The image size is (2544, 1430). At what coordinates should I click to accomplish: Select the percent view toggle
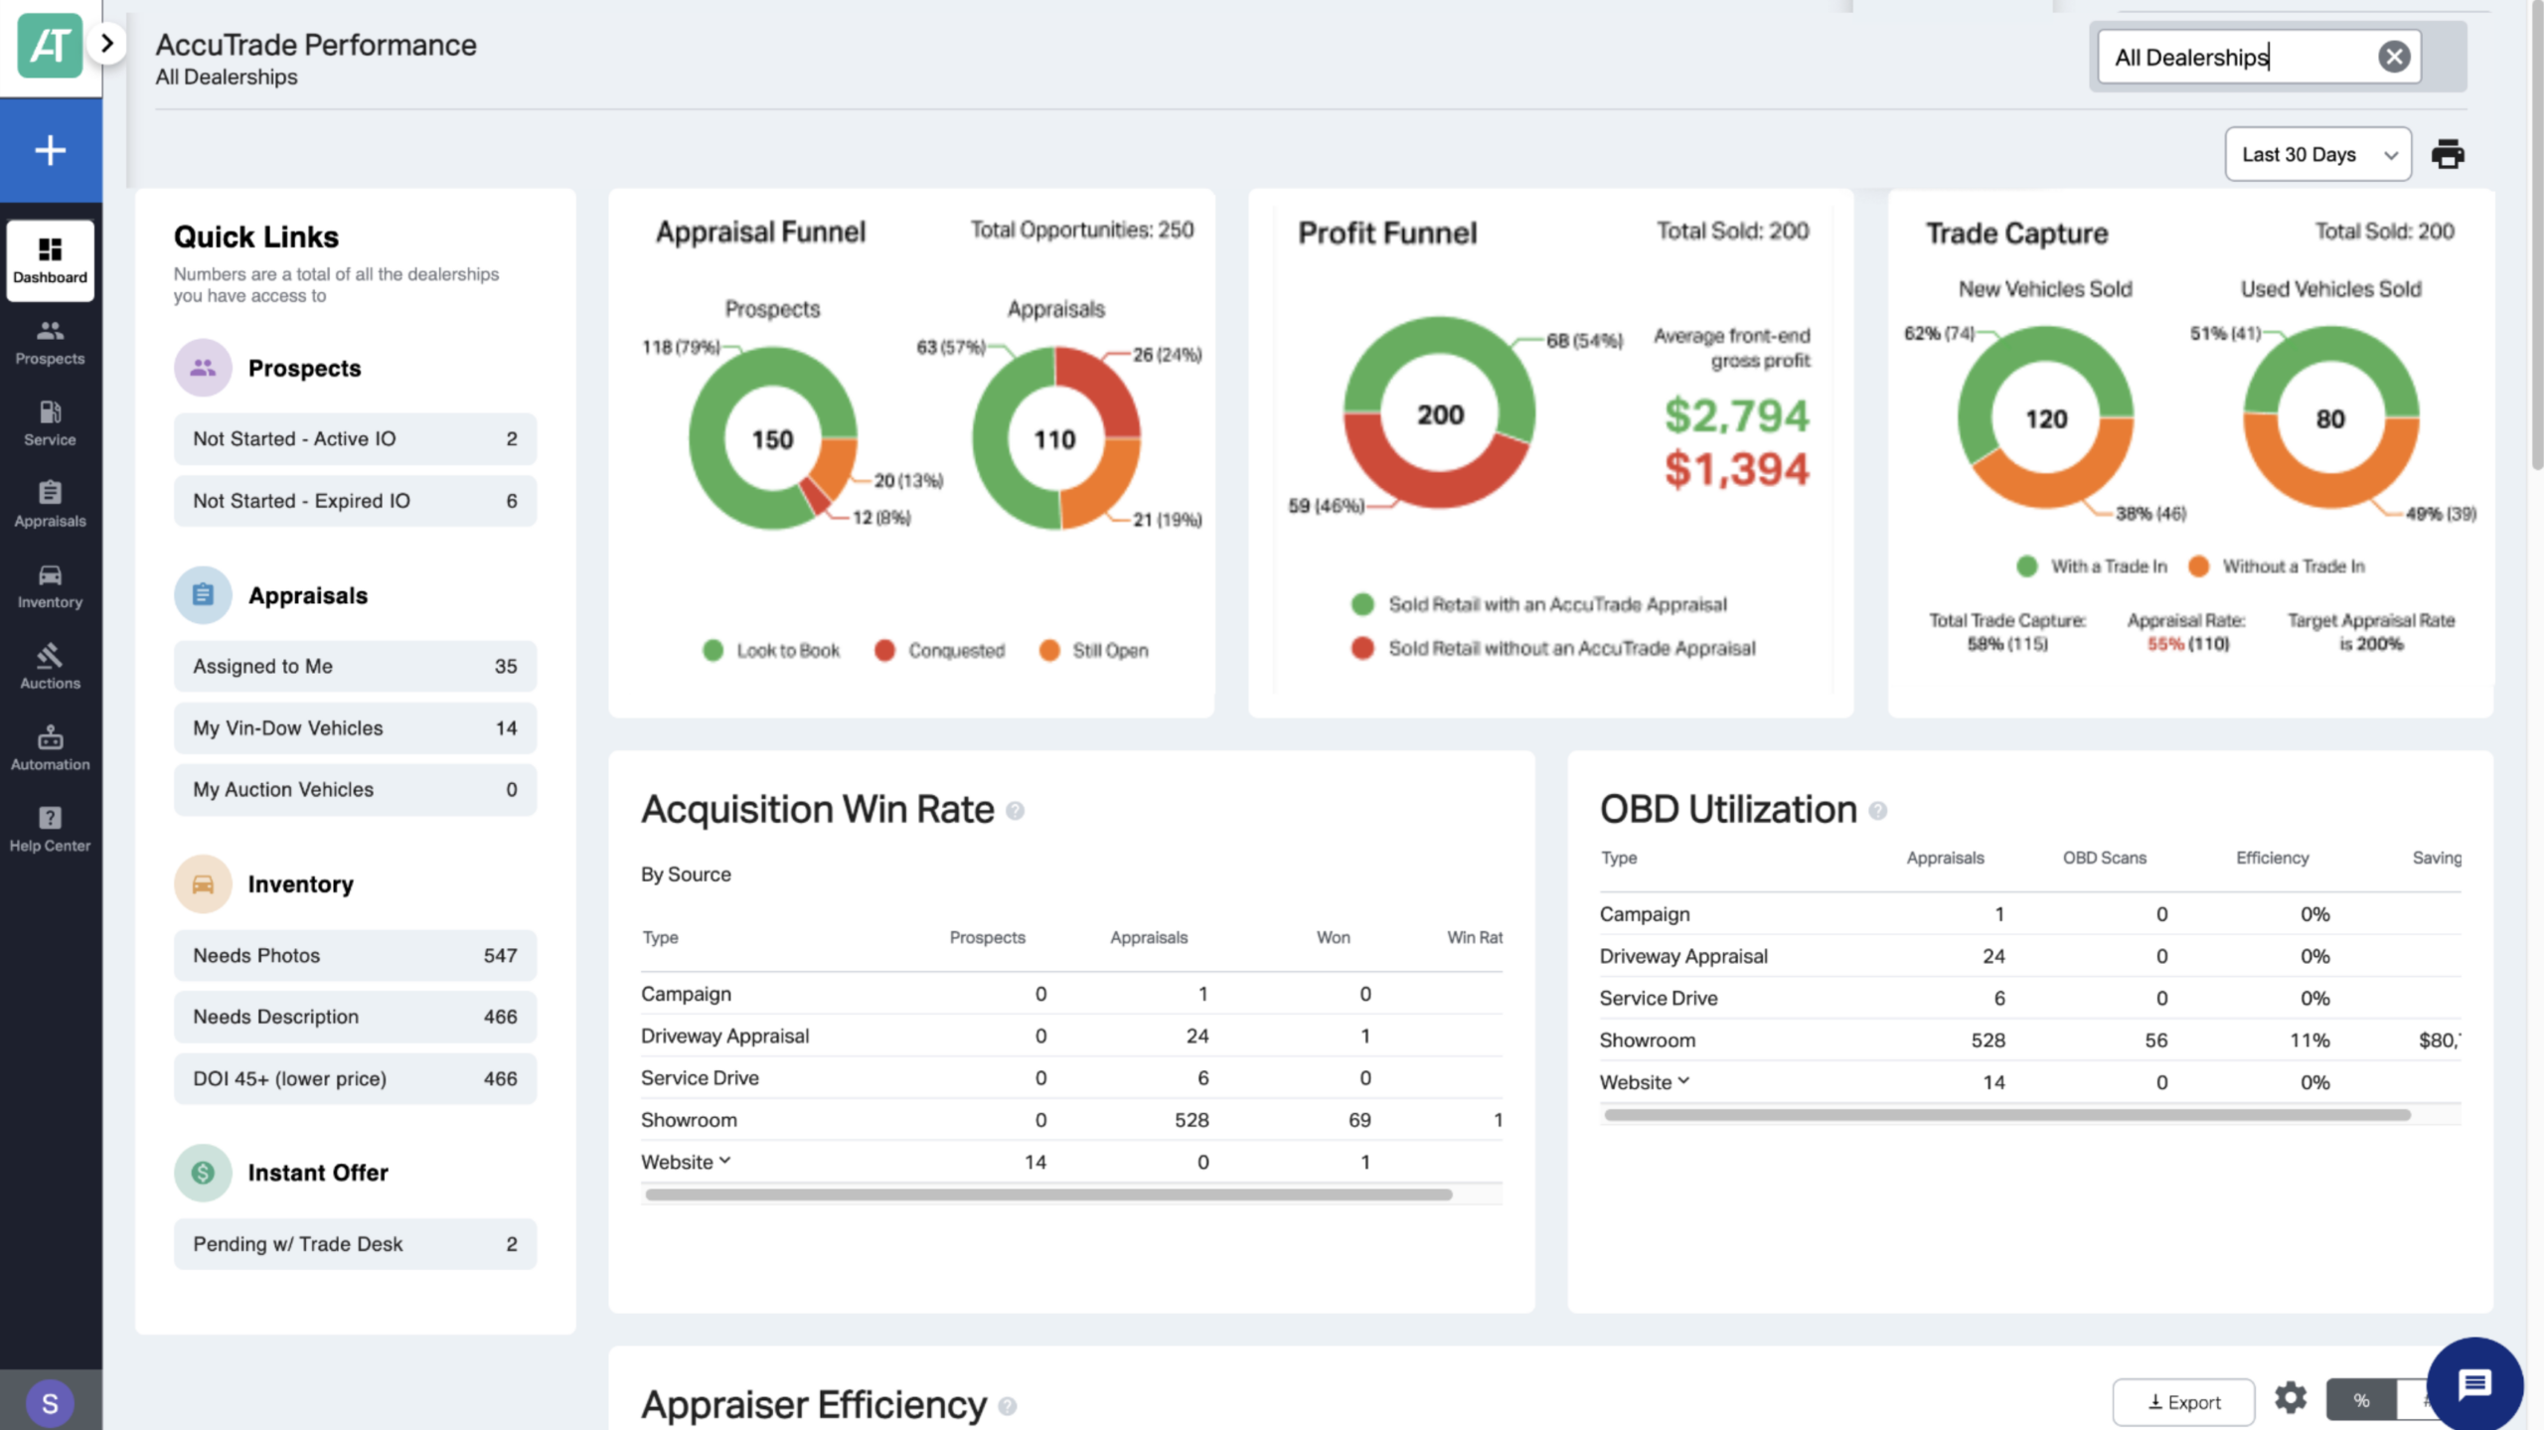[x=2361, y=1401]
